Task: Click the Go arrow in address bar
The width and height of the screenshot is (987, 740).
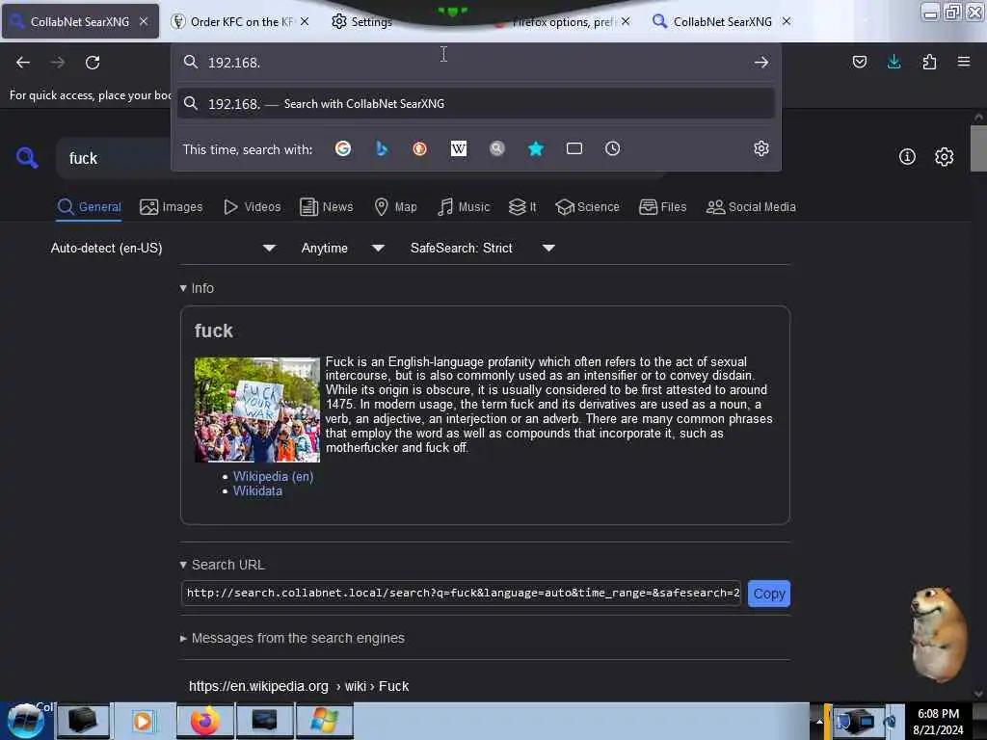Action: [x=761, y=63]
